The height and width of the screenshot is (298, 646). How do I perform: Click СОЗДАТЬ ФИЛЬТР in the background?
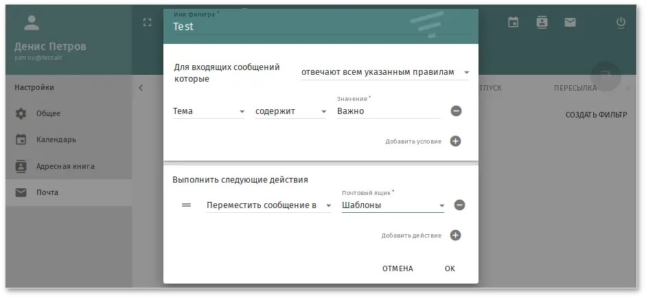coord(596,115)
